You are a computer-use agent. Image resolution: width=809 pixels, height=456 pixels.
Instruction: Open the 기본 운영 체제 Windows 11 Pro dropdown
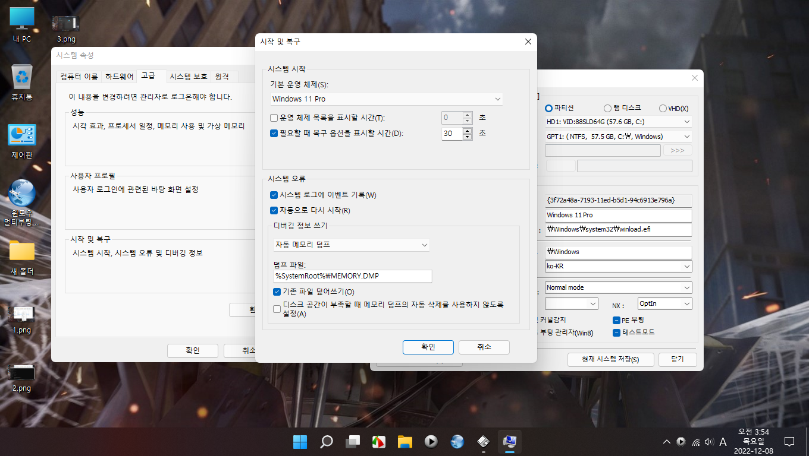pyautogui.click(x=387, y=99)
